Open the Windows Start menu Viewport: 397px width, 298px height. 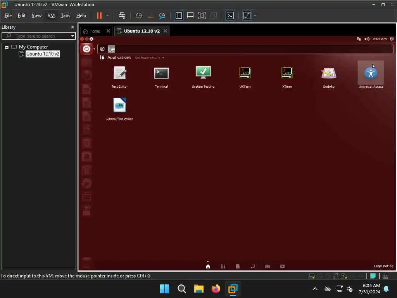click(x=164, y=289)
